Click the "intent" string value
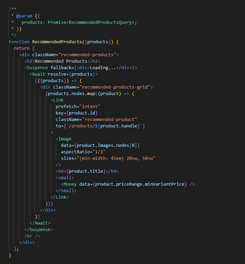Image resolution: width=245 pixels, height=264 pixels. click(x=90, y=107)
